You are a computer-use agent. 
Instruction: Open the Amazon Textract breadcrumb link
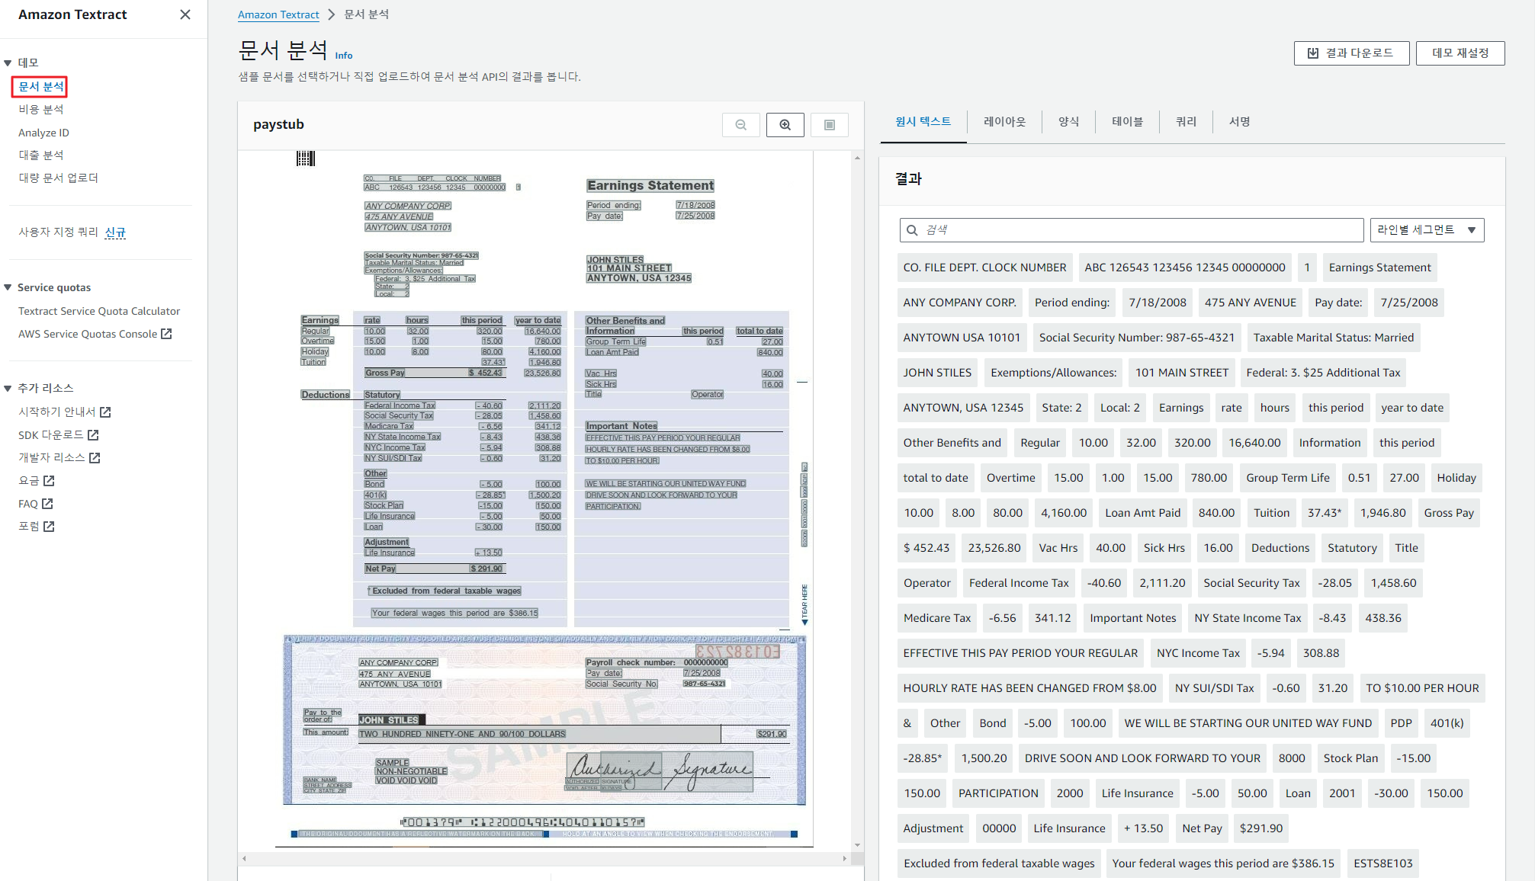(x=278, y=14)
